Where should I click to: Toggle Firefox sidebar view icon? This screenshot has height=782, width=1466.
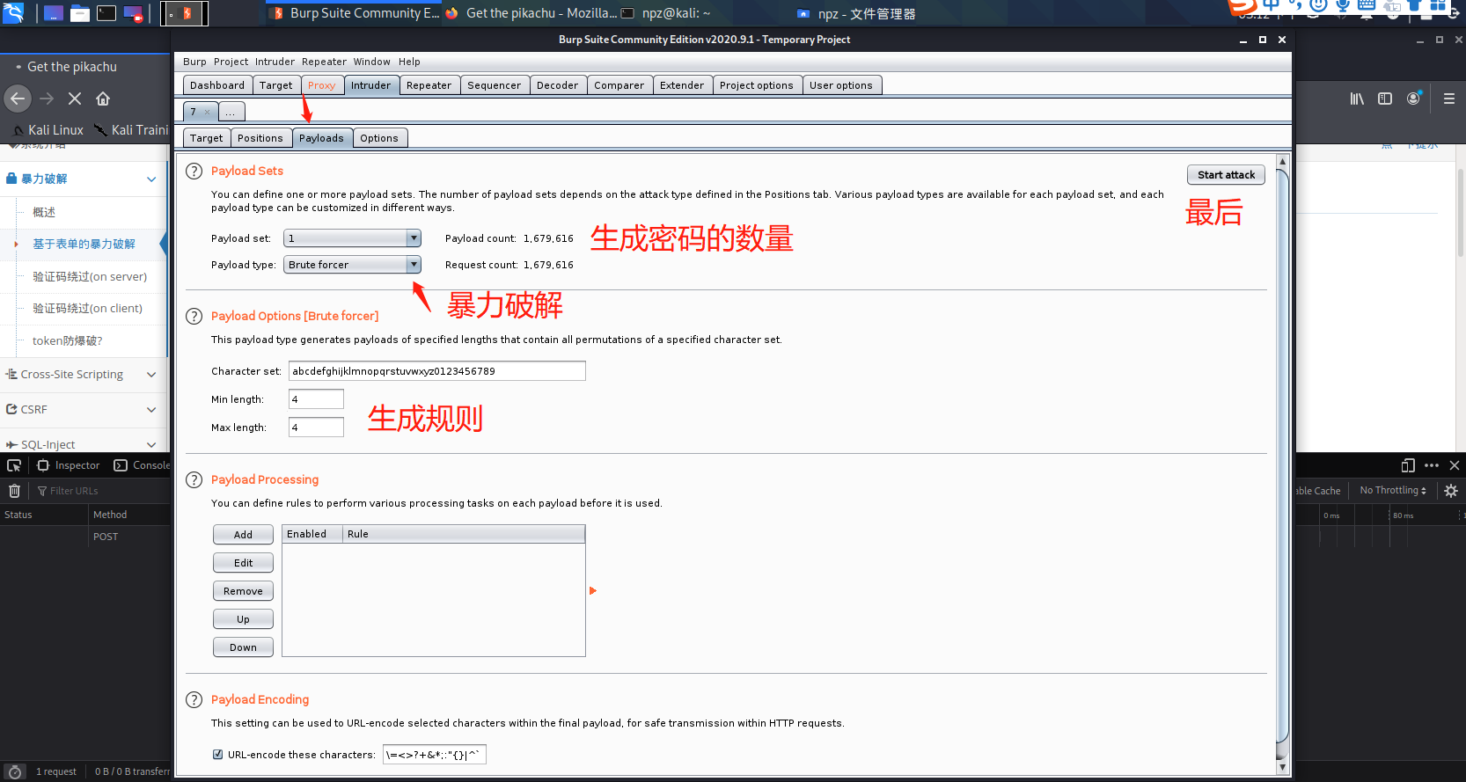(x=1385, y=99)
